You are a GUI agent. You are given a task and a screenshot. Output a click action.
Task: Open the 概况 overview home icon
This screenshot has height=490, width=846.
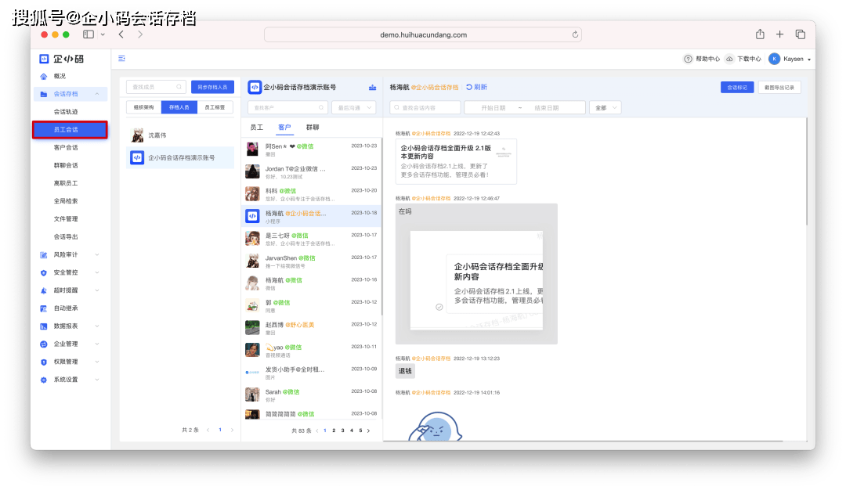point(44,76)
